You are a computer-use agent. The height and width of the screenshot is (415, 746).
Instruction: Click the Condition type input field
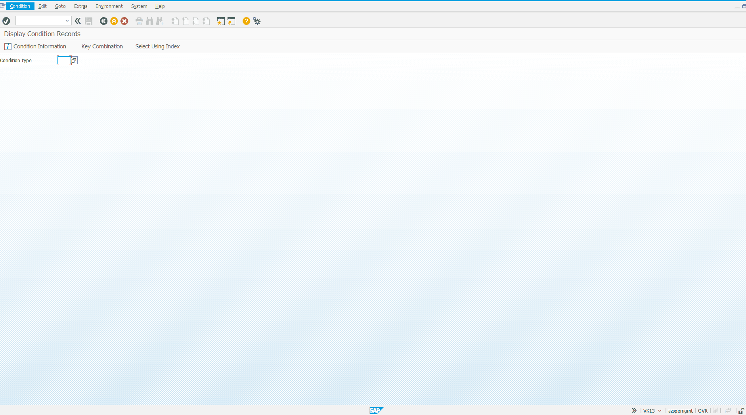pyautogui.click(x=64, y=60)
